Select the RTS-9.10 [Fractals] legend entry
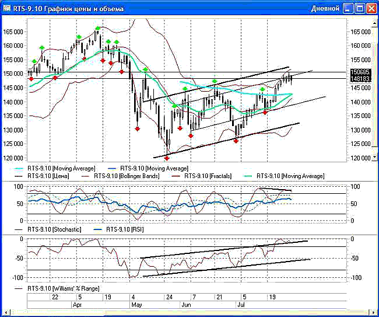Viewport: 379px width, 317px height. [202, 176]
